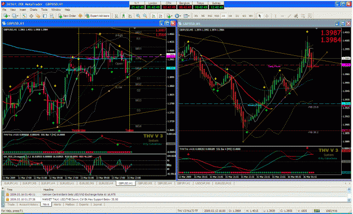This screenshot has height=214, width=353.
Task: Open the Window menu
Action: tap(56, 10)
